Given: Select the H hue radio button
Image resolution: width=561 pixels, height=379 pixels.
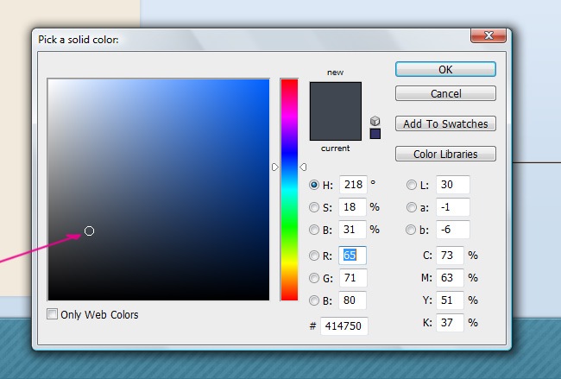Looking at the screenshot, I should [x=315, y=185].
